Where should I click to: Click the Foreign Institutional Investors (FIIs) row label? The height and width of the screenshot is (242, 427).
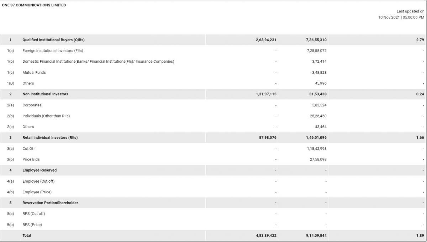click(53, 51)
